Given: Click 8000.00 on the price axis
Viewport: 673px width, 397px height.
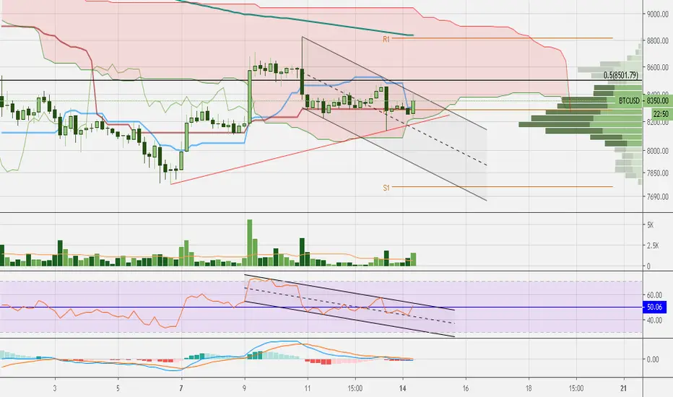Looking at the screenshot, I should [658, 151].
